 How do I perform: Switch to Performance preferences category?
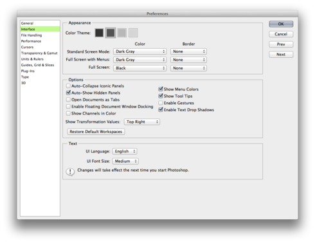[x=31, y=41]
